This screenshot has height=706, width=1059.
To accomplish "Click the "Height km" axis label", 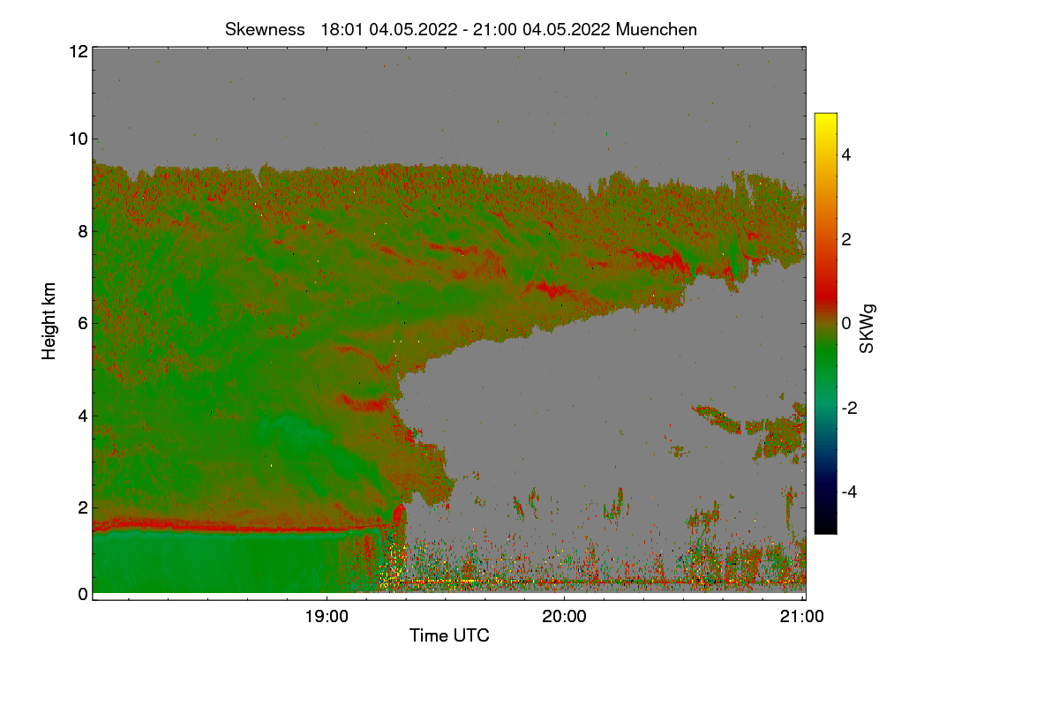I will click(x=49, y=322).
